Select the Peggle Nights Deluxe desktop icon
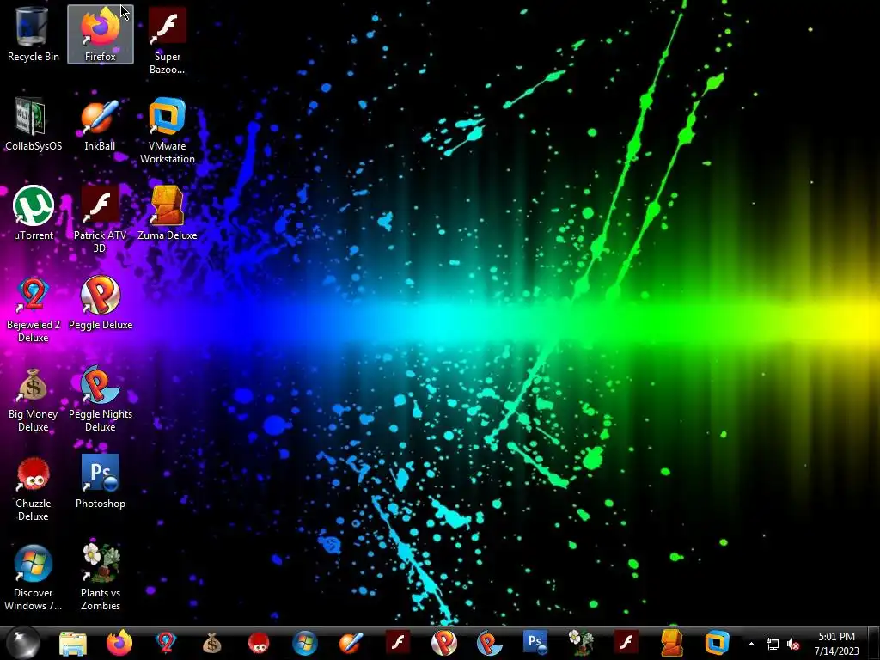Viewport: 880px width, 660px height. [100, 399]
